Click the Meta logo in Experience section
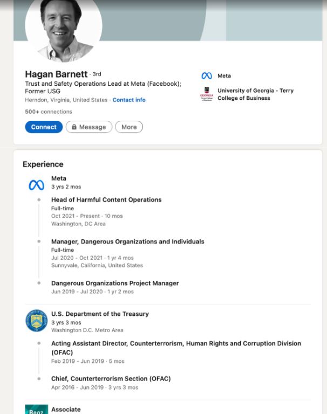 [36, 185]
